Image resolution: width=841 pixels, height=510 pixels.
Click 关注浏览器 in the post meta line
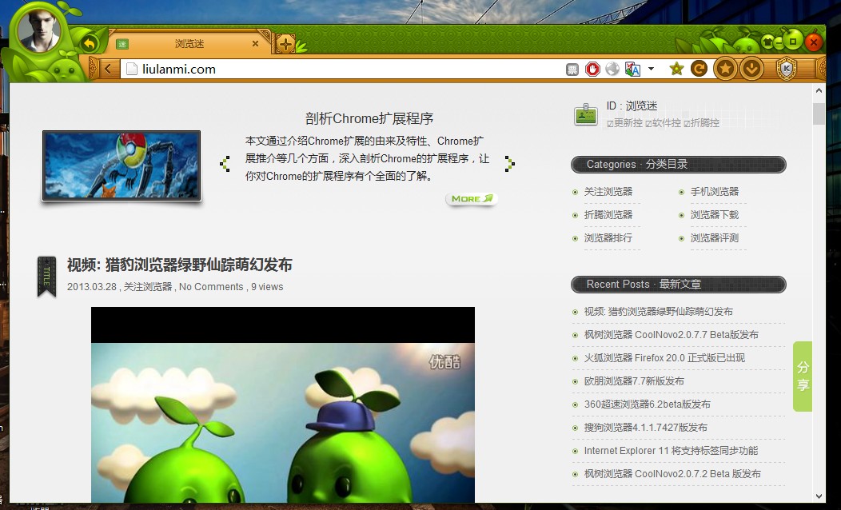(x=148, y=287)
